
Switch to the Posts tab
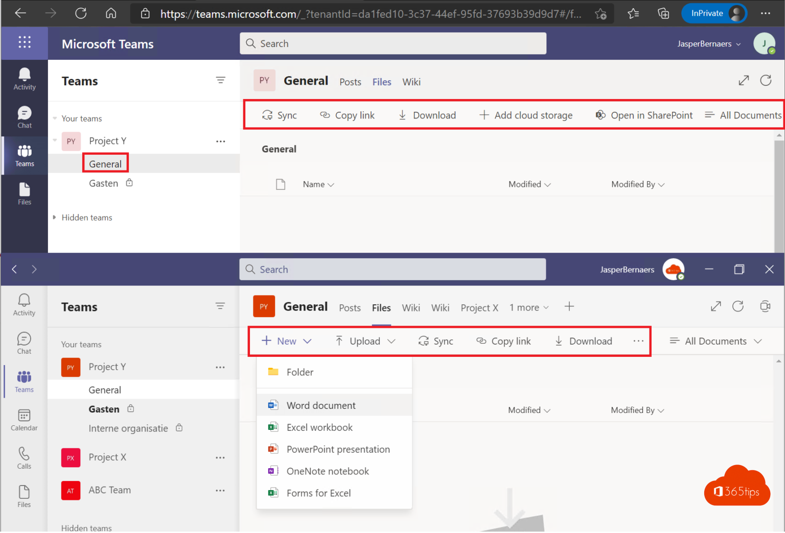[x=350, y=82]
